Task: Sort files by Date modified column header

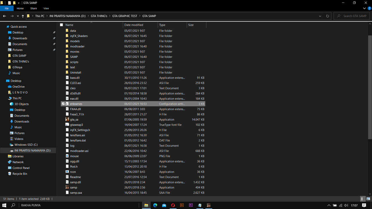Action: coord(140,25)
